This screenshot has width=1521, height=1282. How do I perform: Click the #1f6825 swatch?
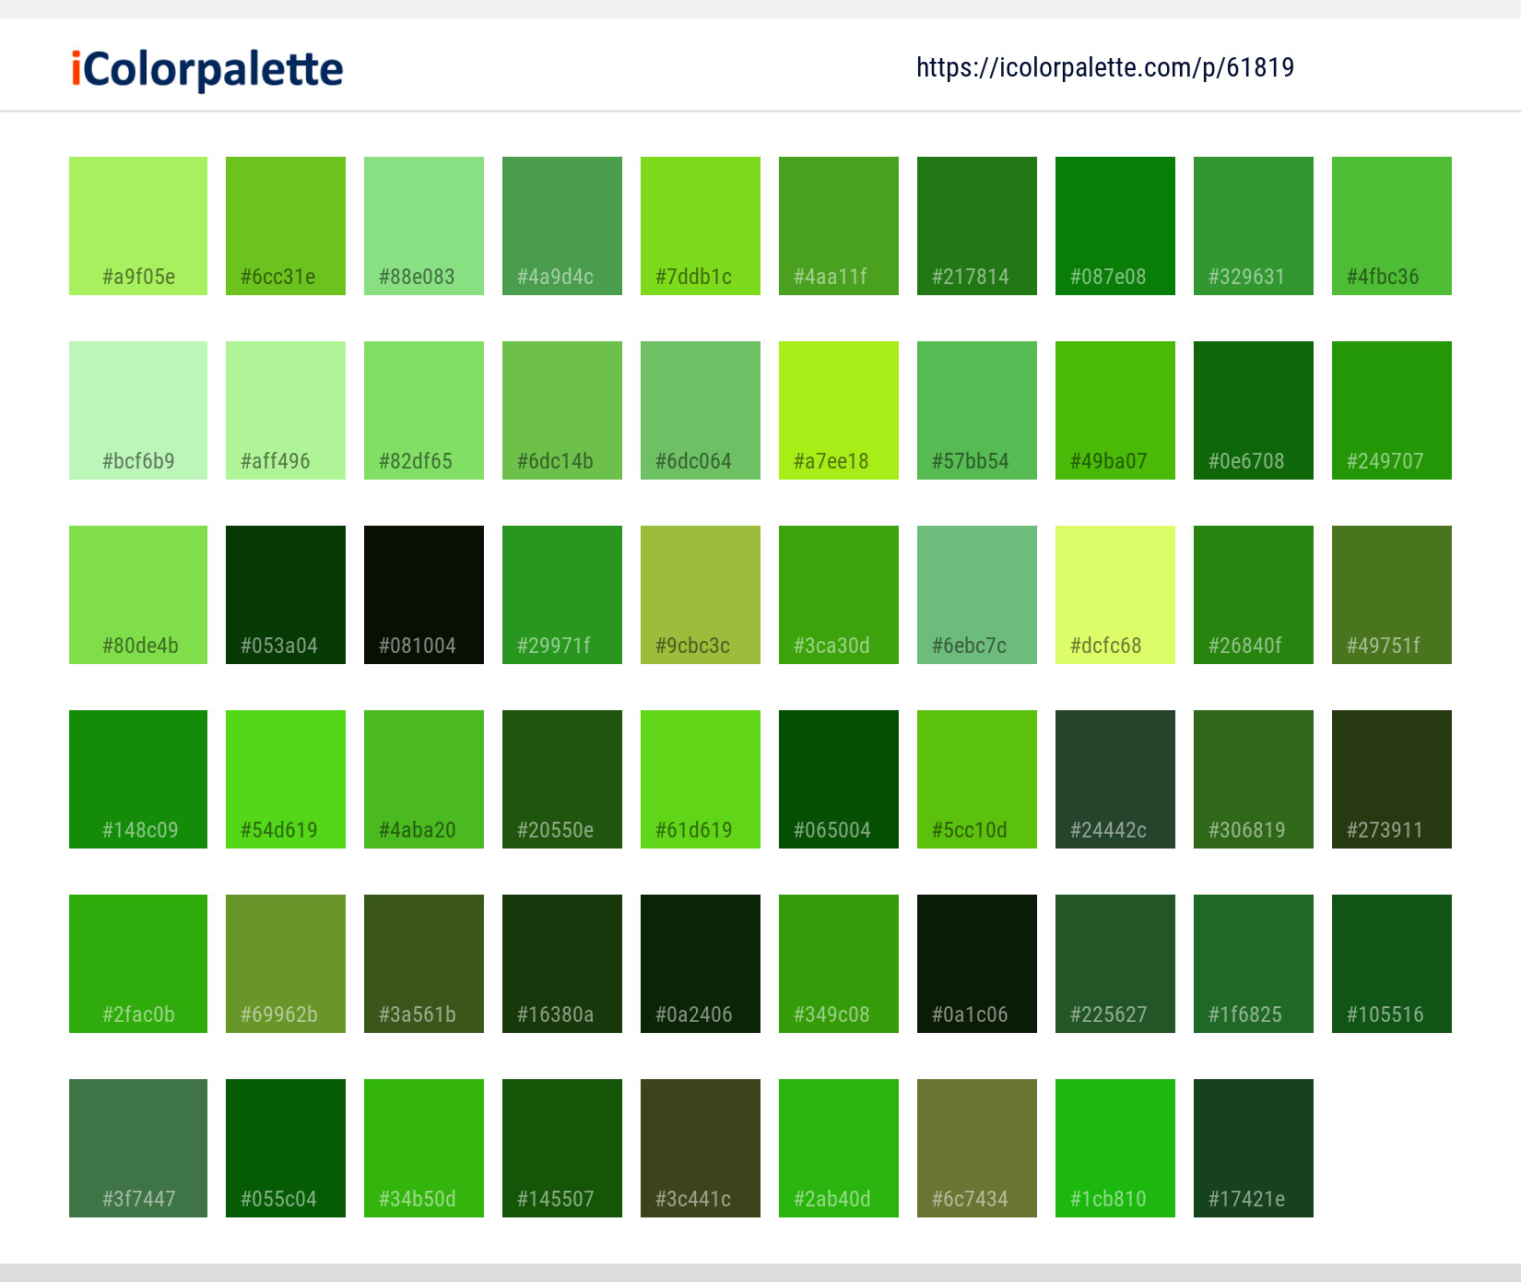1254,964
